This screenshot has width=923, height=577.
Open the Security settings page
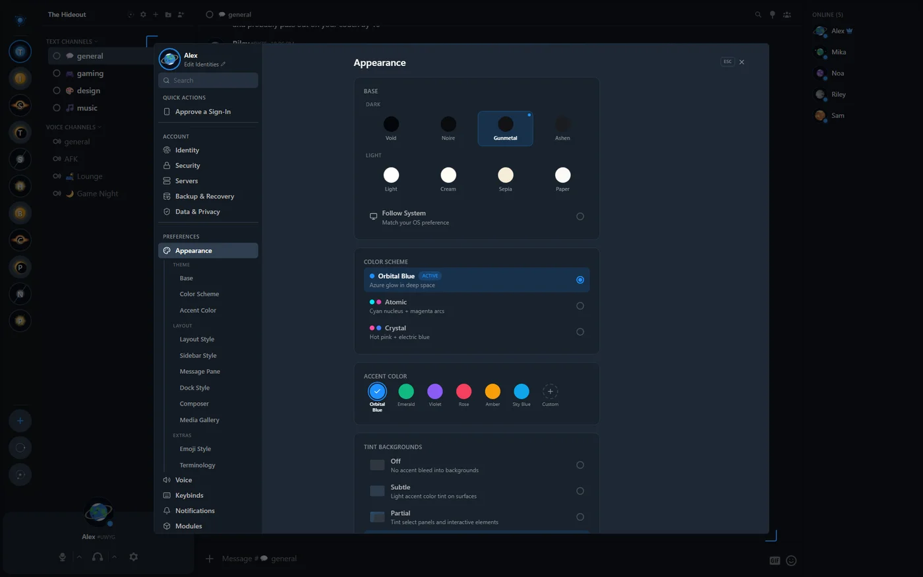point(208,166)
